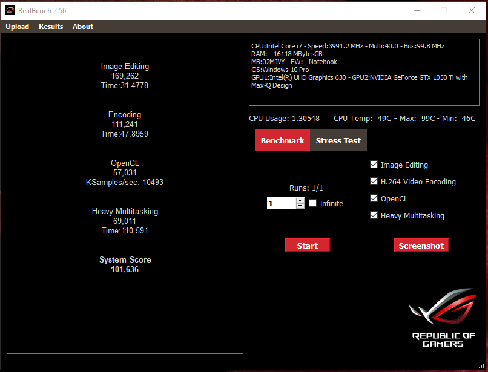Image resolution: width=488 pixels, height=372 pixels.
Task: Minimize the RealBench window
Action: click(417, 10)
